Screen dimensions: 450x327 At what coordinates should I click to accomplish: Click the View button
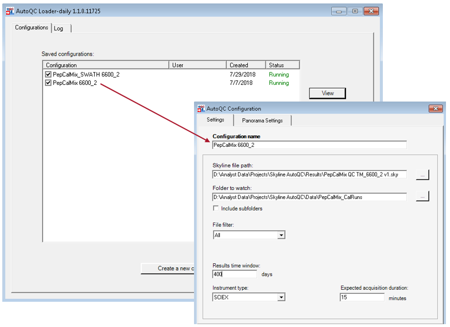327,93
